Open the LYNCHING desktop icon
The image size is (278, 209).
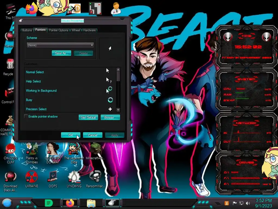[74, 180]
